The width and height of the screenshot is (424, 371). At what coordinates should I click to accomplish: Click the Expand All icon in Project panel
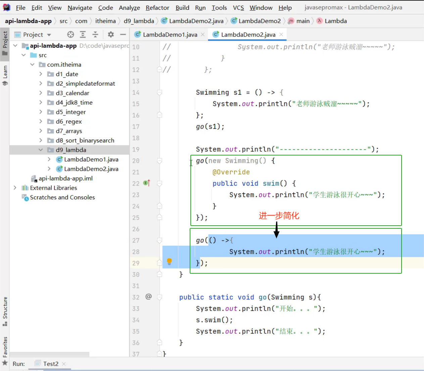(83, 35)
